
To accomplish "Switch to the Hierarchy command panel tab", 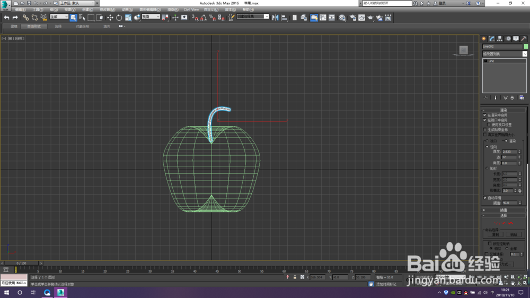I will 500,39.
